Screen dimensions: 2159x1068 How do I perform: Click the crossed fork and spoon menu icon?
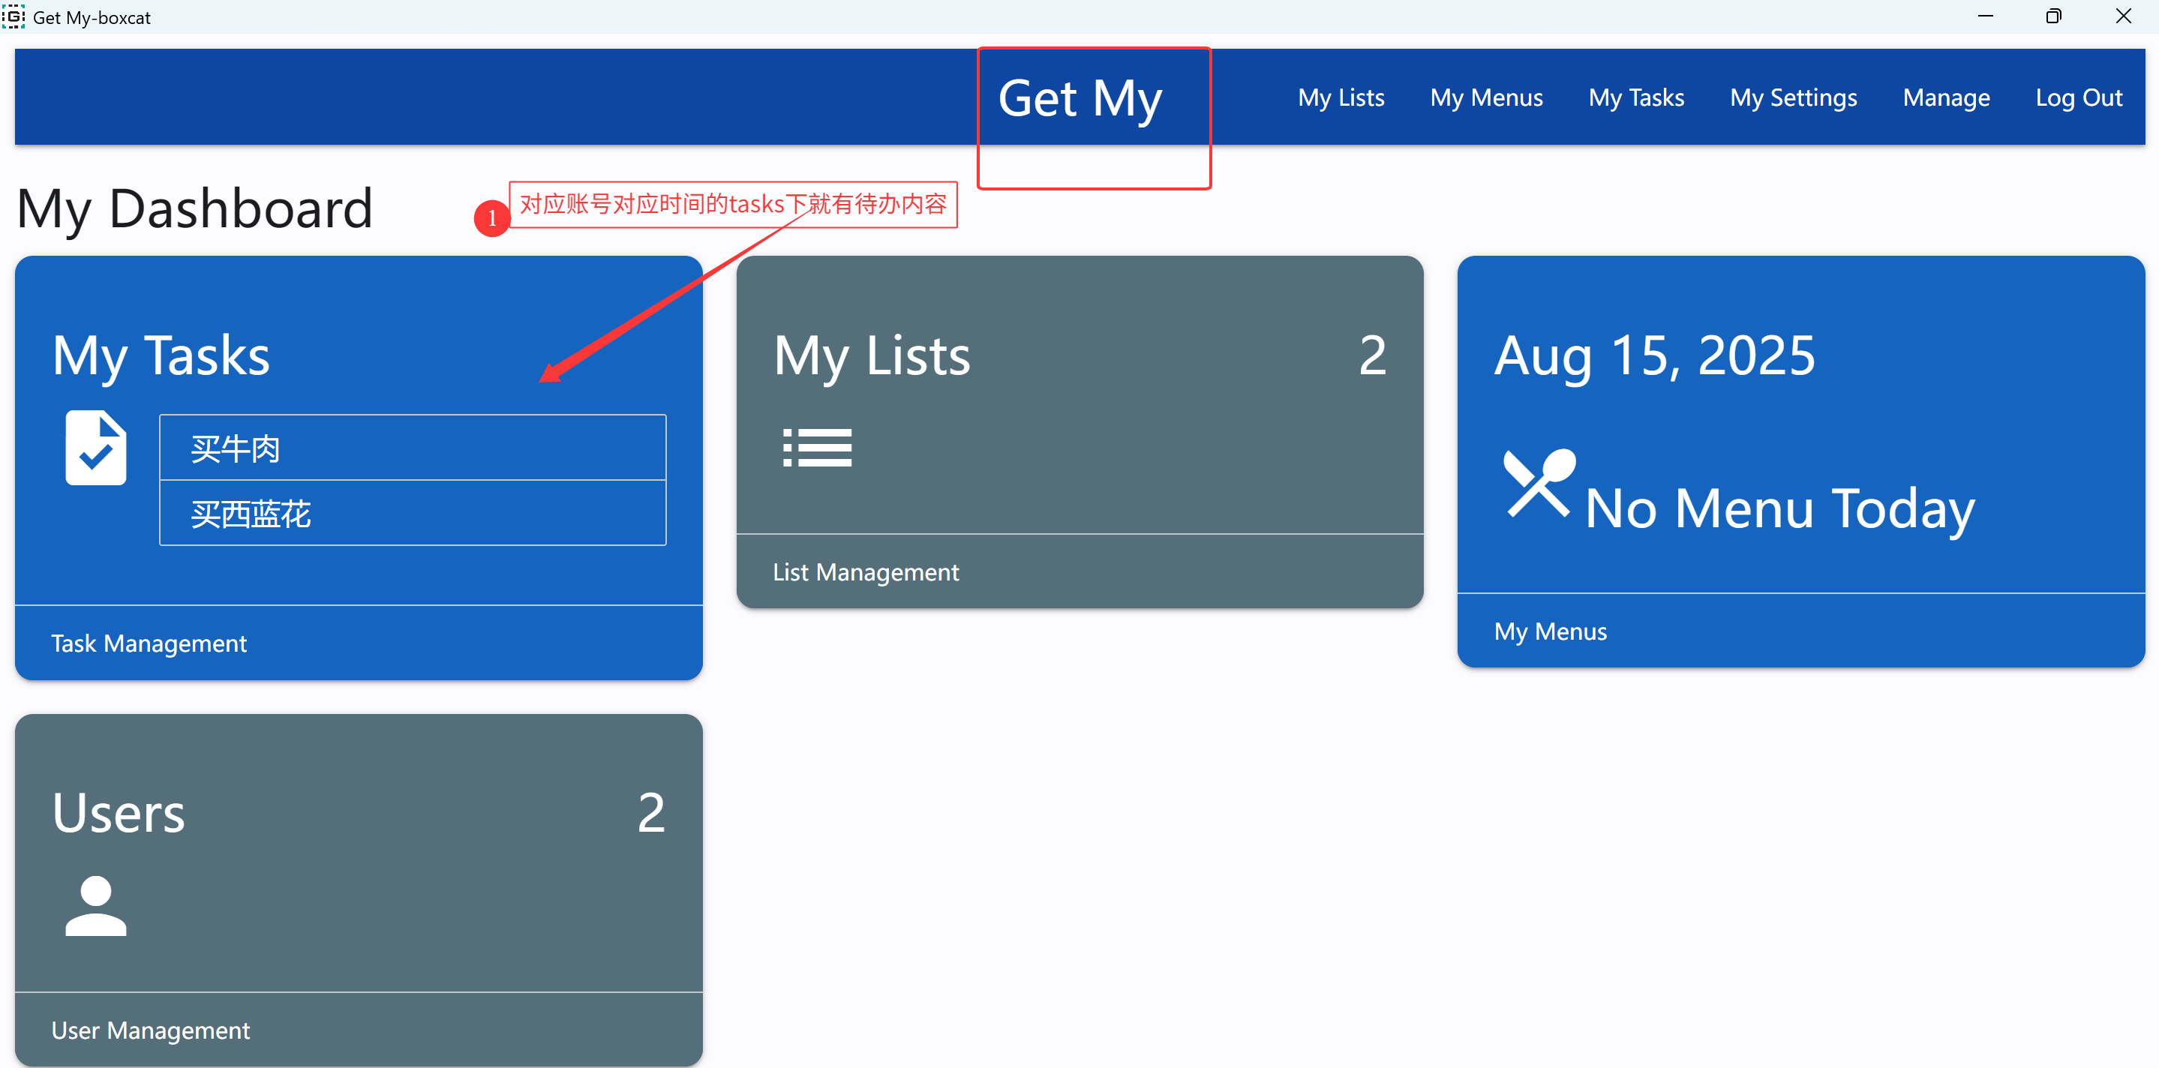point(1539,483)
